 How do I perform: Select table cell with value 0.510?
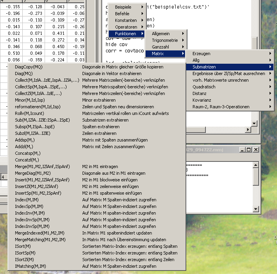[11, 53]
